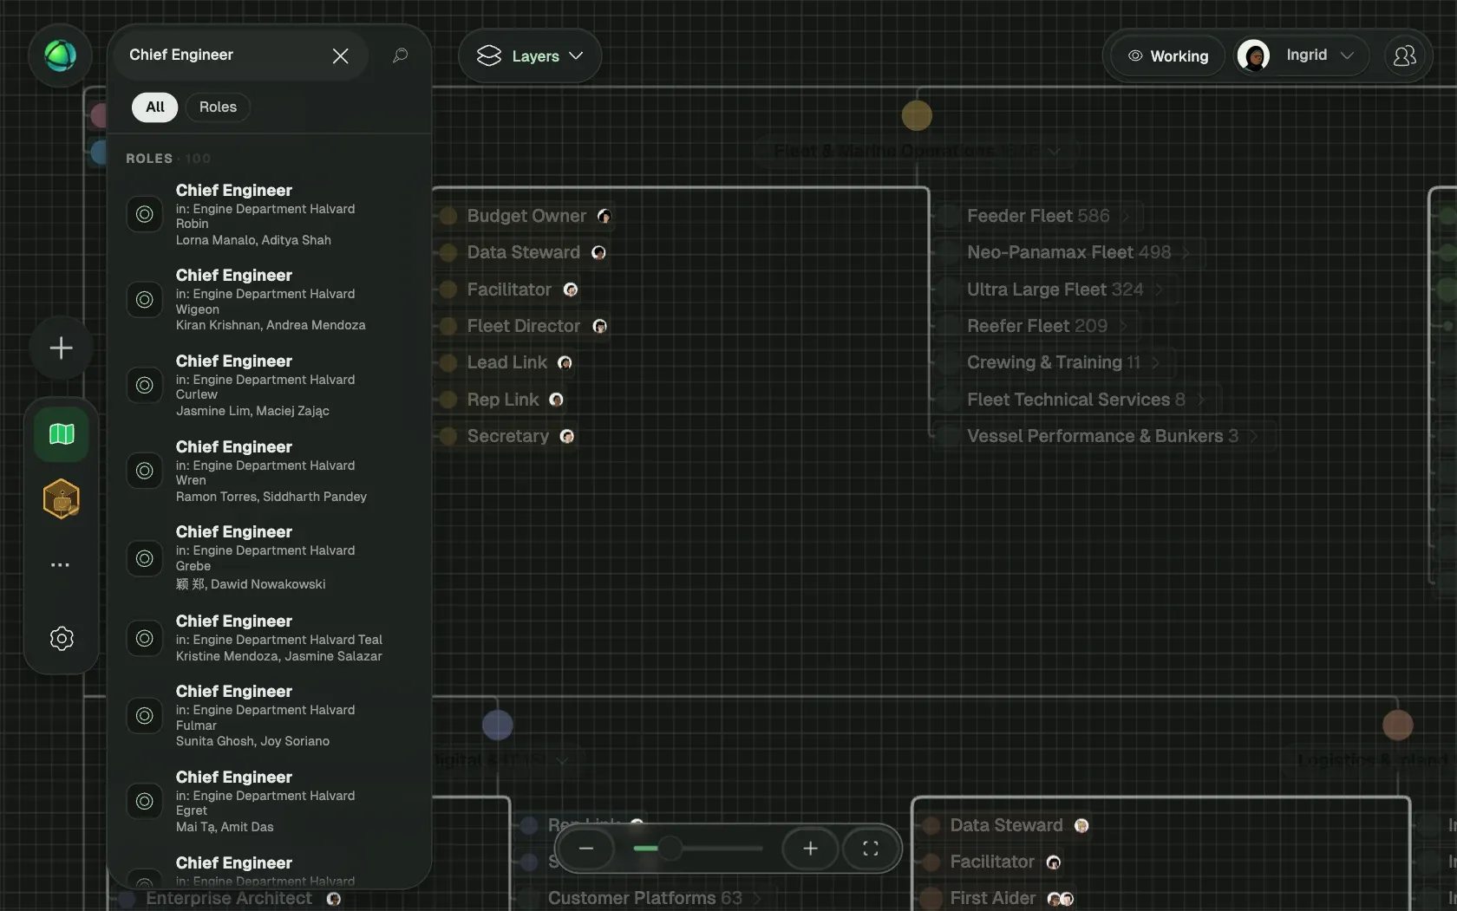Open the Layers stack icon

tap(489, 55)
